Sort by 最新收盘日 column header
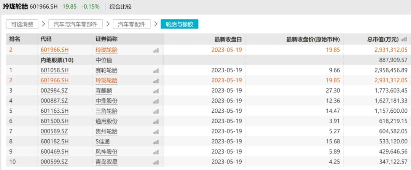 (228, 39)
